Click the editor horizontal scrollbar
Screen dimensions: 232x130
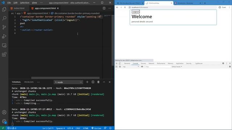coord(65,78)
